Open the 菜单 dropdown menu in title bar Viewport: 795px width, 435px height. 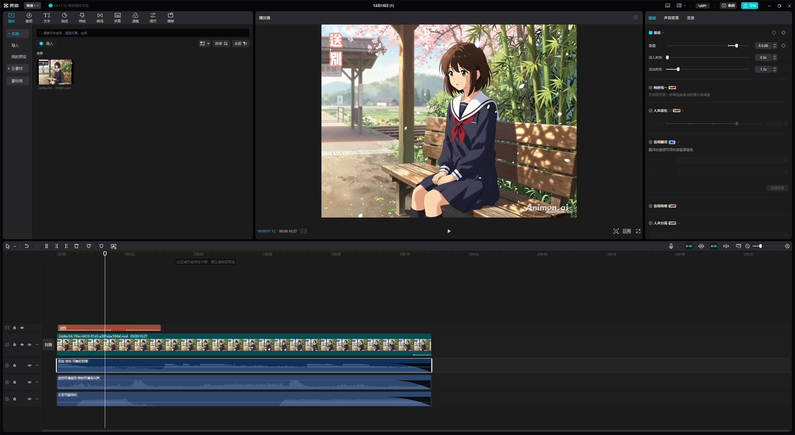[32, 6]
